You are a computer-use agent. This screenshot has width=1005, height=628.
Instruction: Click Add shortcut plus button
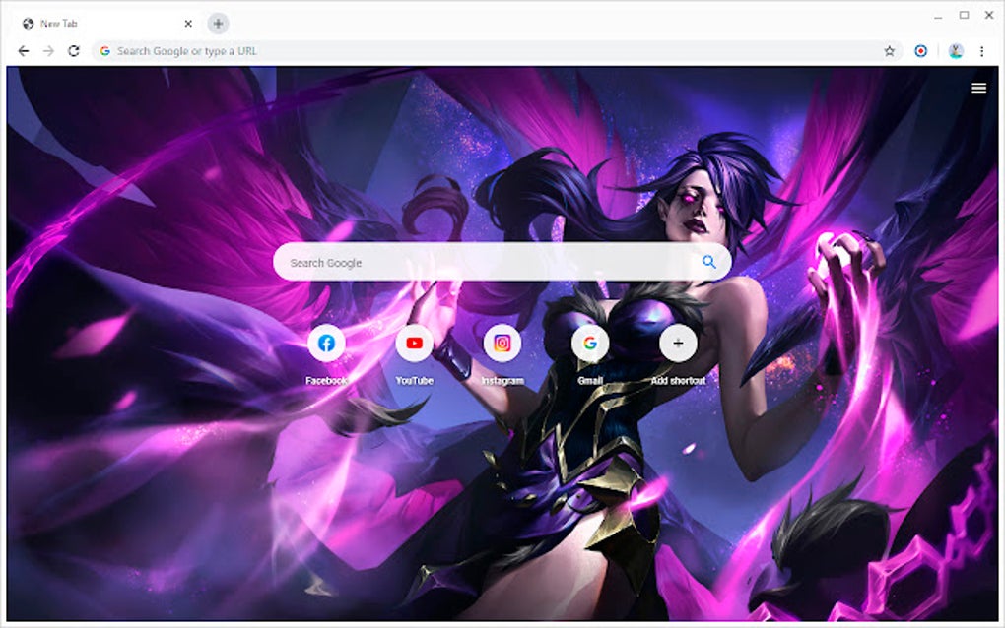[x=678, y=344]
